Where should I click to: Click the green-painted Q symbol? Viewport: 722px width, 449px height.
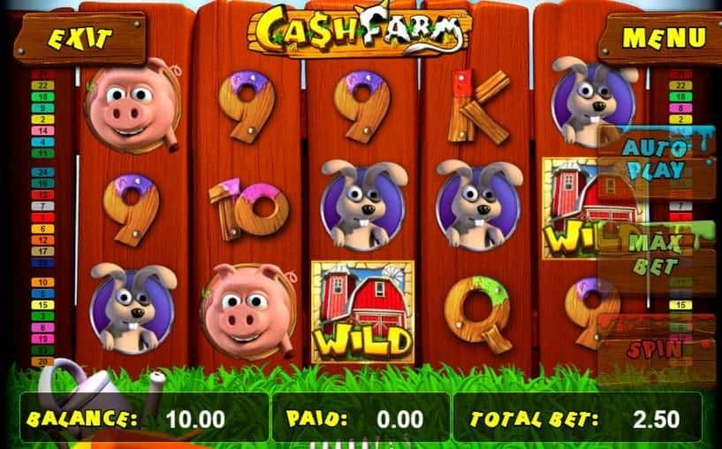(477, 313)
